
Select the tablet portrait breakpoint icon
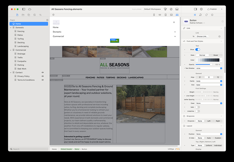pos(165,15)
